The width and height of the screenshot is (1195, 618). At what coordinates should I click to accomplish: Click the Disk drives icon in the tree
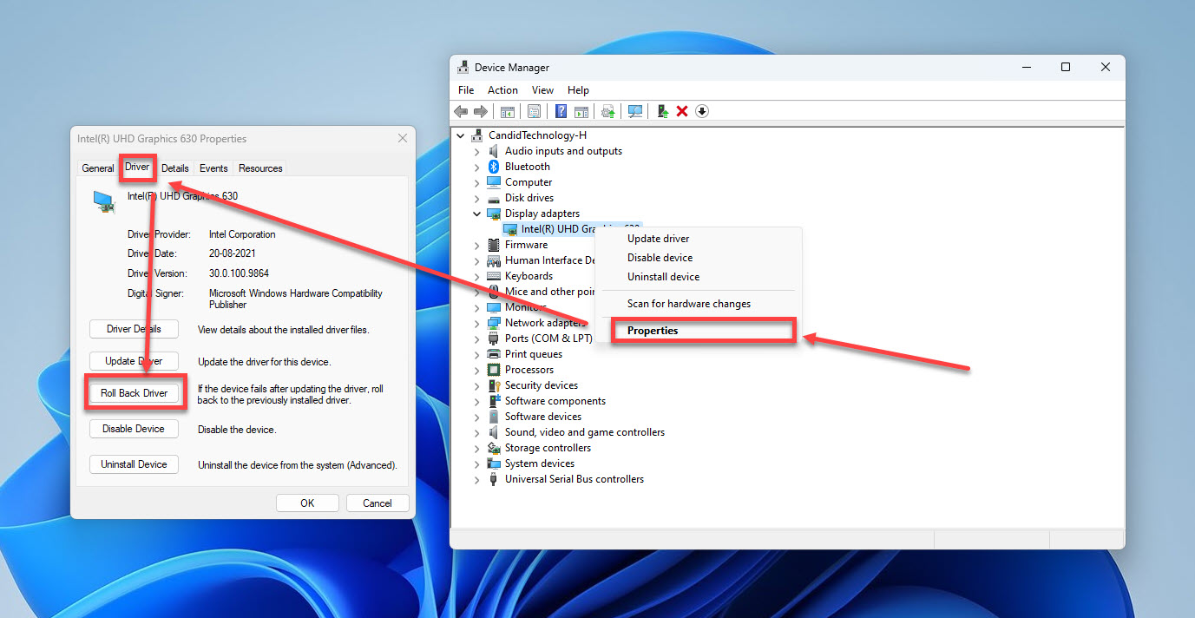pyautogui.click(x=494, y=198)
